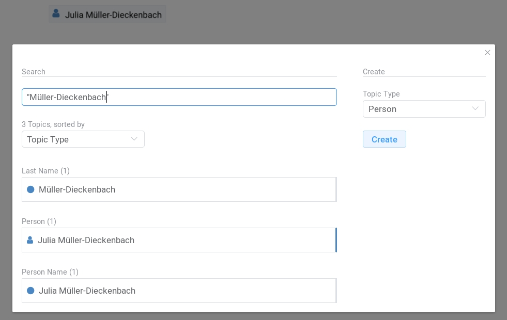Click the Last Name (1) section header
507x320 pixels.
(x=45, y=171)
